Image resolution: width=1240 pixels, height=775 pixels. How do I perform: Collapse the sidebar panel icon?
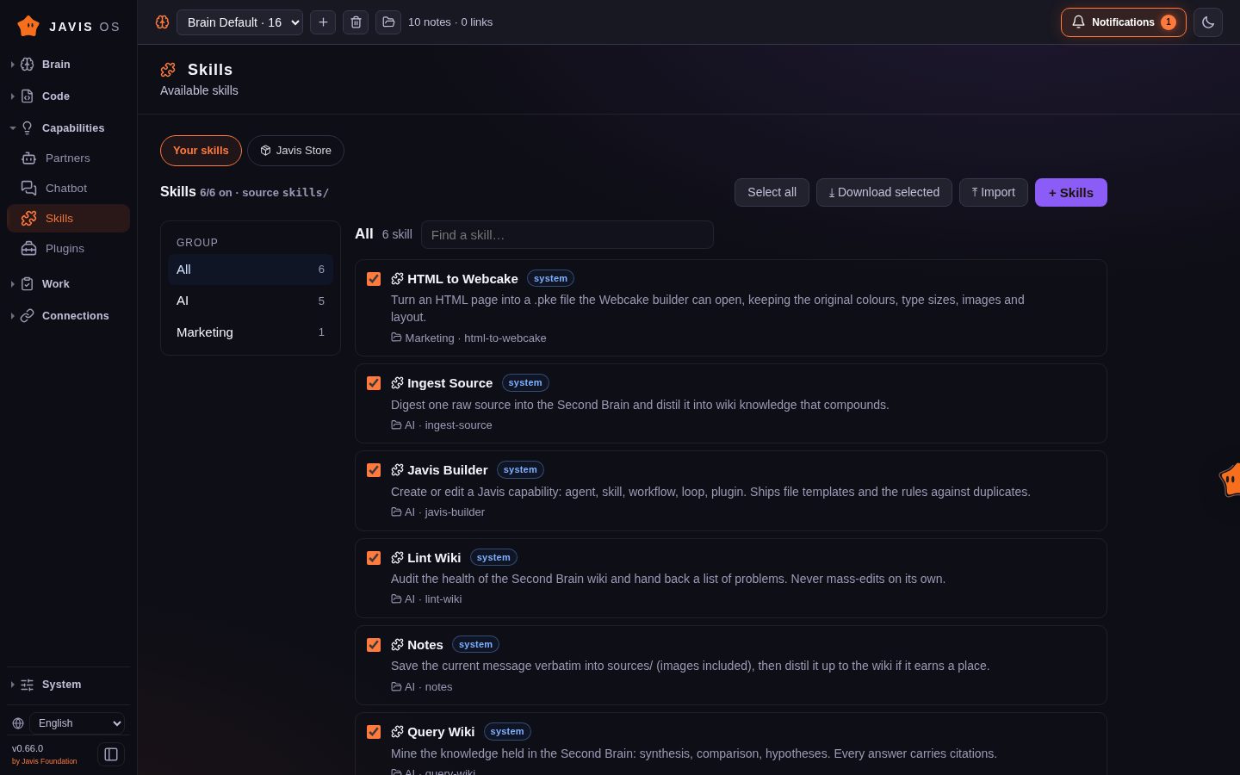111,754
